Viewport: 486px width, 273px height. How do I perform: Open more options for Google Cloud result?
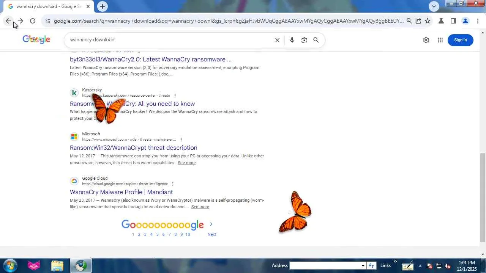[173, 184]
